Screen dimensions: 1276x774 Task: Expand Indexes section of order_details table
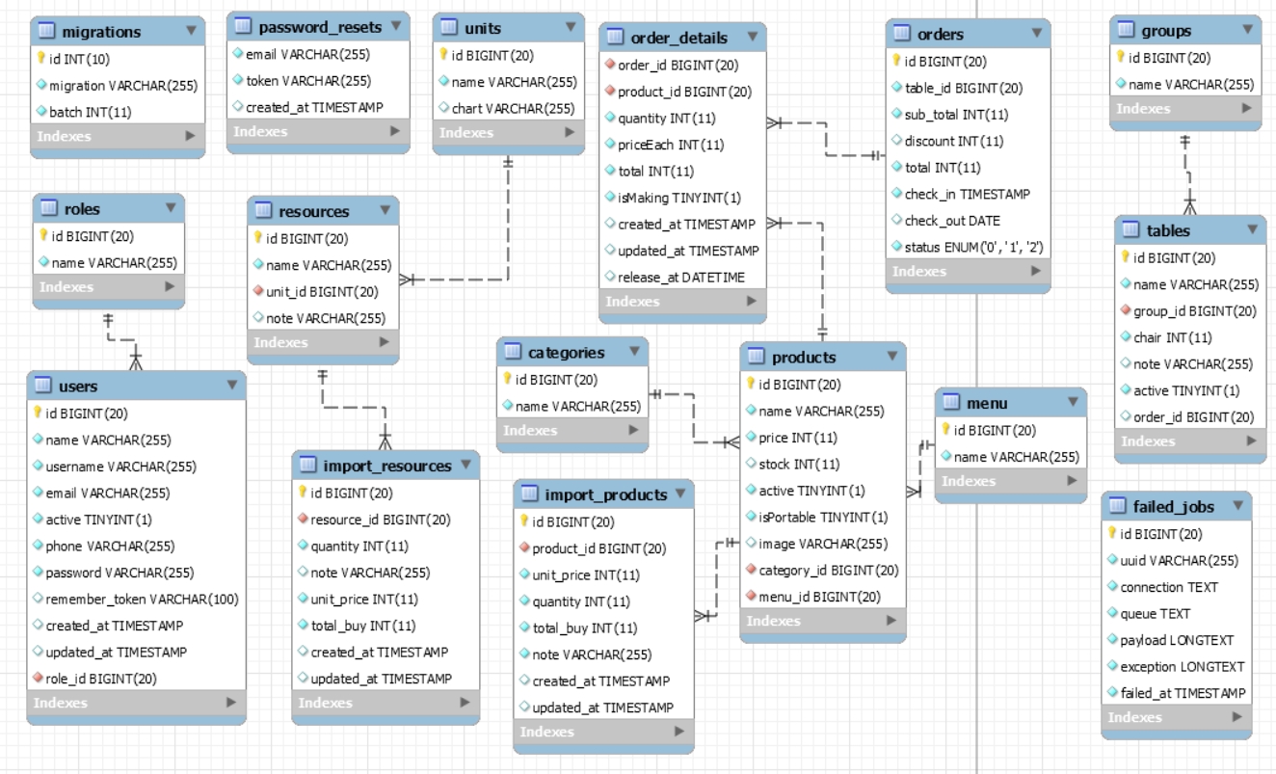point(752,301)
